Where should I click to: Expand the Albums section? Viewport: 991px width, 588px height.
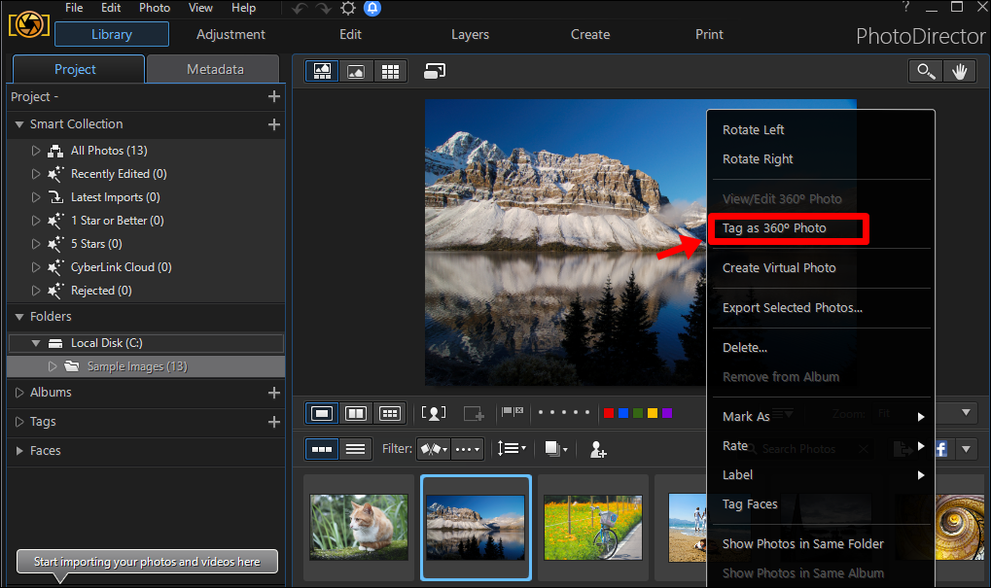(x=18, y=393)
